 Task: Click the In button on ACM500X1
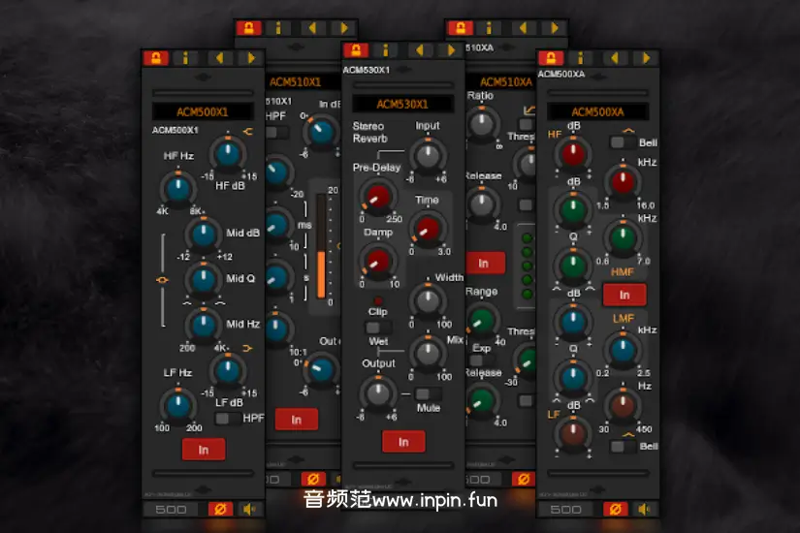[x=204, y=450]
